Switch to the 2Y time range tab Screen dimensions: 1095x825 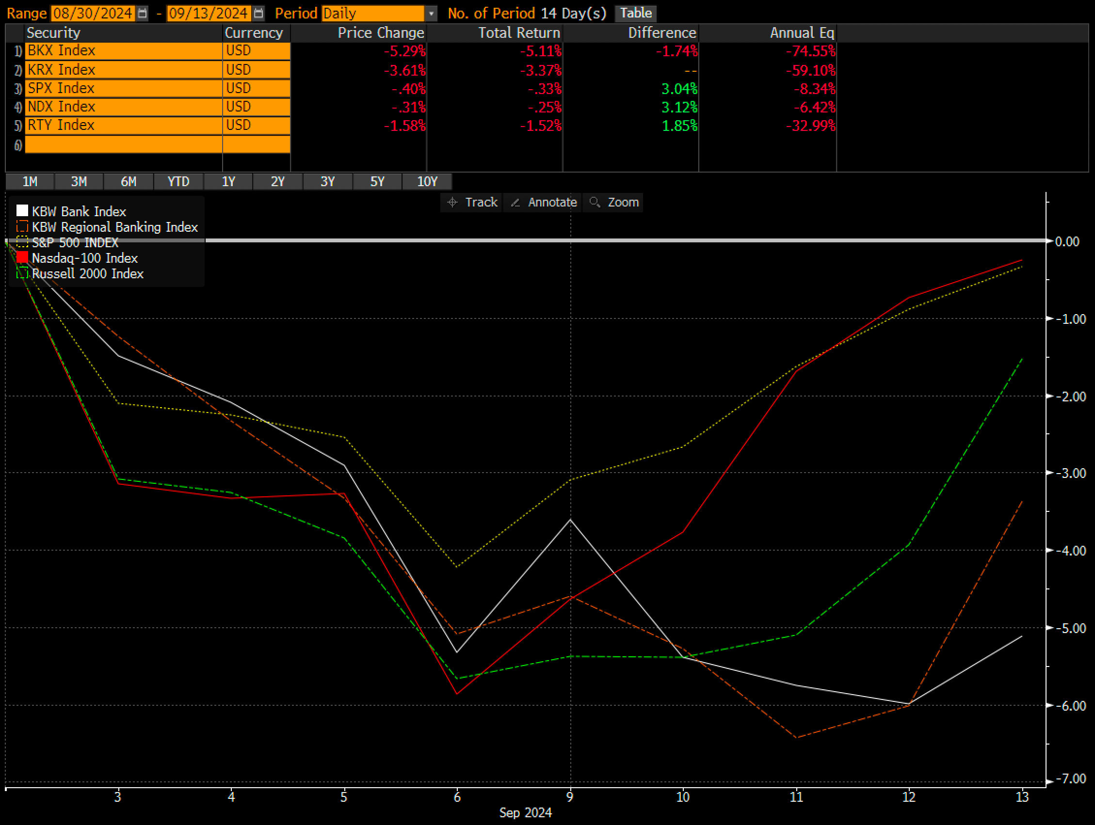point(278,182)
